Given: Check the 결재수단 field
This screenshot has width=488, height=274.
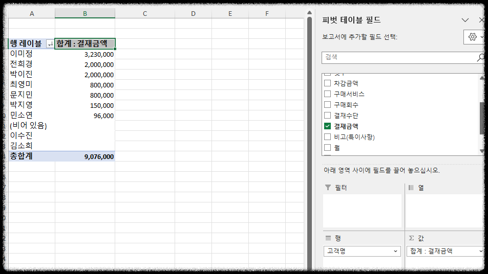Looking at the screenshot, I should 327,115.
